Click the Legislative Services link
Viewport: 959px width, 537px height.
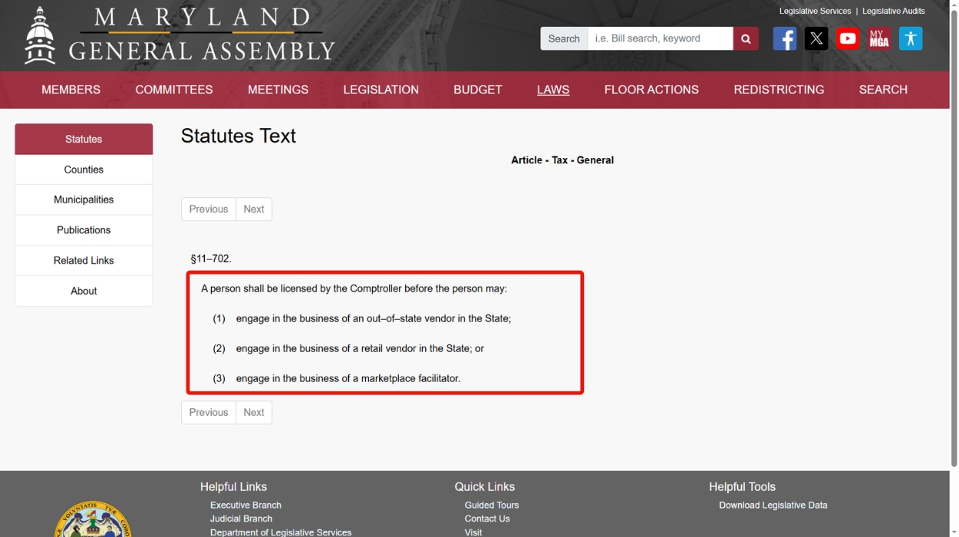point(815,12)
